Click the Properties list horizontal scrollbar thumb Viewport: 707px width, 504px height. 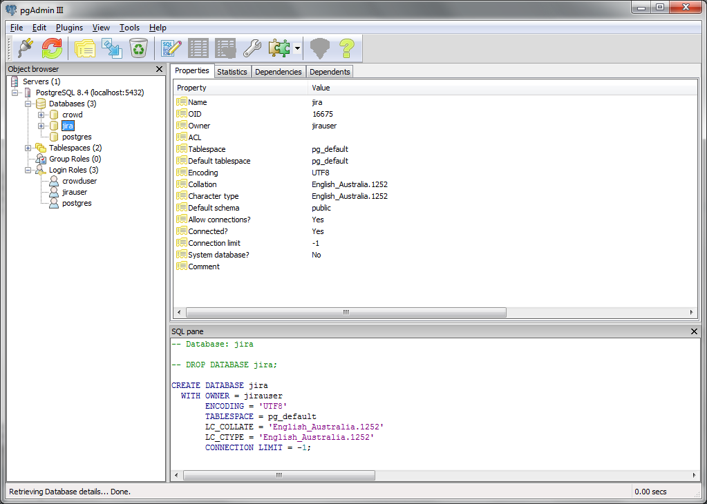coord(346,312)
